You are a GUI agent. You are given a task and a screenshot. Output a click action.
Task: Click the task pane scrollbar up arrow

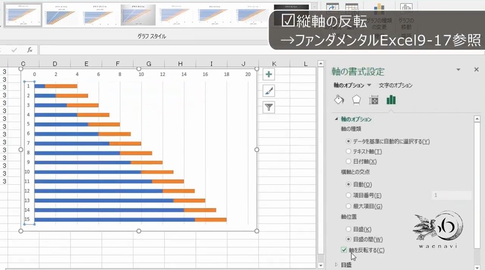(477, 119)
